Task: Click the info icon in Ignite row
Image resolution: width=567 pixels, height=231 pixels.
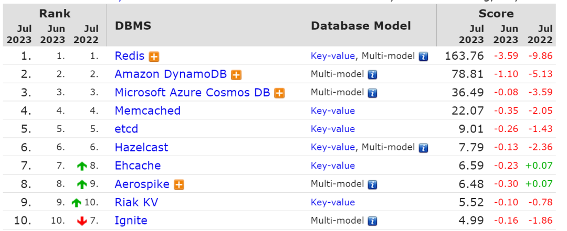Action: pyautogui.click(x=372, y=221)
